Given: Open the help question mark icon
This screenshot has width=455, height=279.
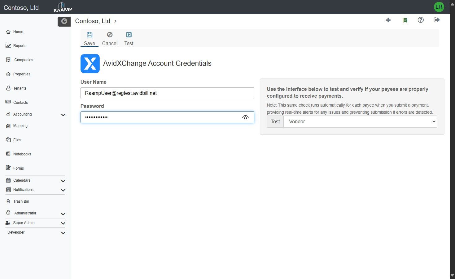Looking at the screenshot, I should coord(421,20).
